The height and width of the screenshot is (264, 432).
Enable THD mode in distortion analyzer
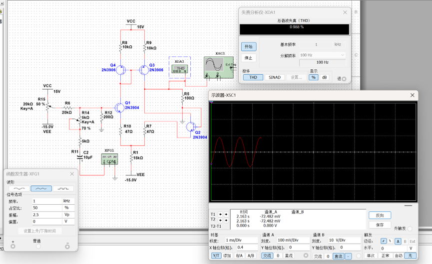[253, 78]
